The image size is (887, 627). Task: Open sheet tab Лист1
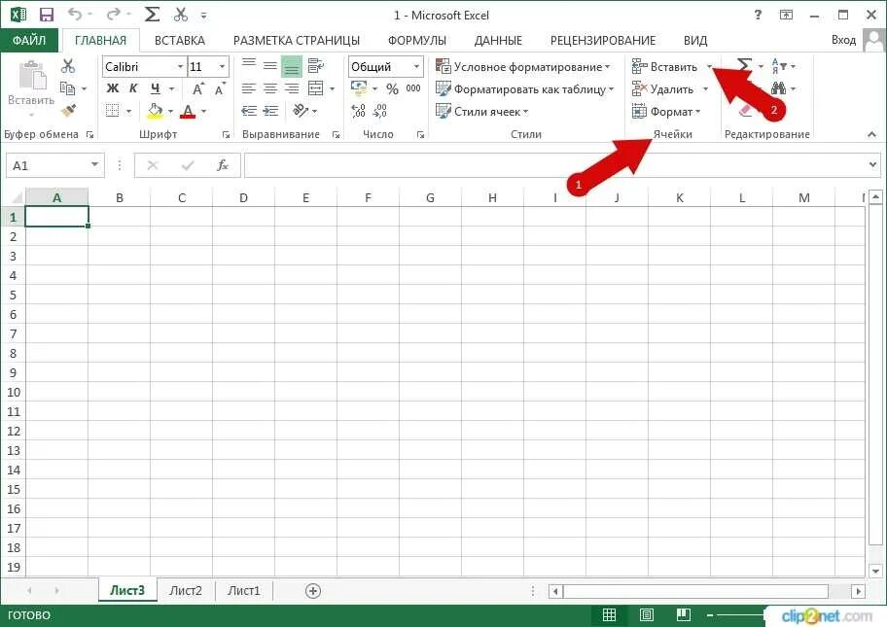(x=244, y=590)
